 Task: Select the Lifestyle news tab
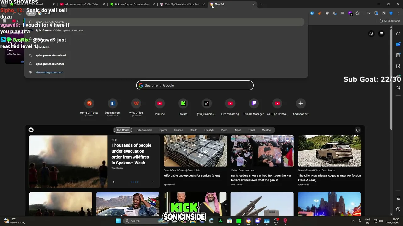tap(209, 130)
